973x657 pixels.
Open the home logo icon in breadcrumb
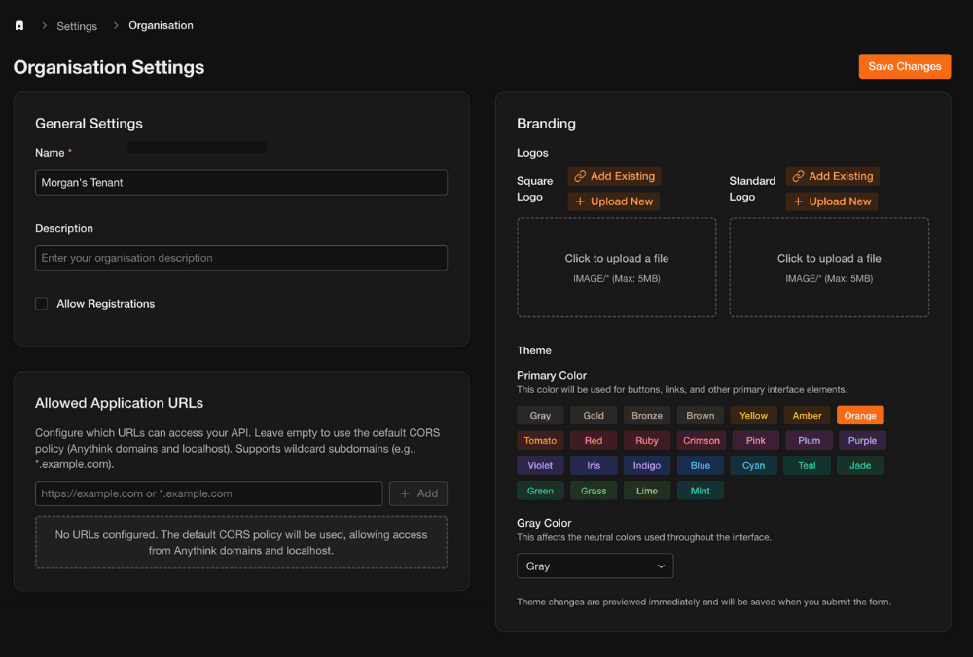pos(19,25)
